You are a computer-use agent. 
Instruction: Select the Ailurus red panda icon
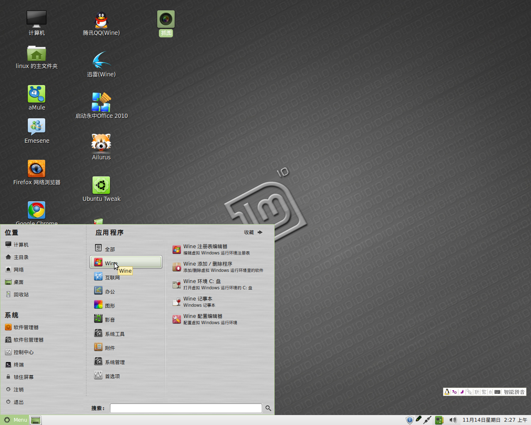(101, 147)
